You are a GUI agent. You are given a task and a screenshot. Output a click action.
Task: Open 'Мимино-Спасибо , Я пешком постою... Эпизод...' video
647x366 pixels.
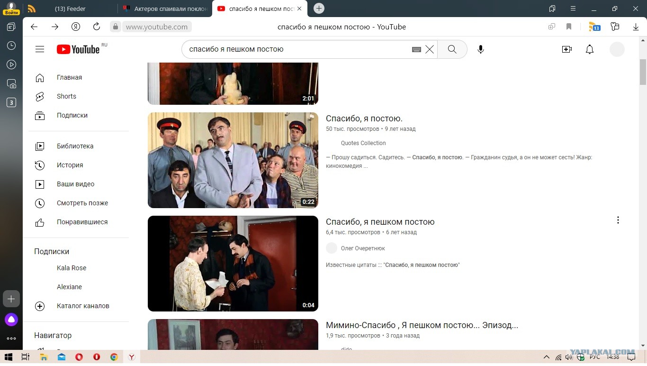422,325
